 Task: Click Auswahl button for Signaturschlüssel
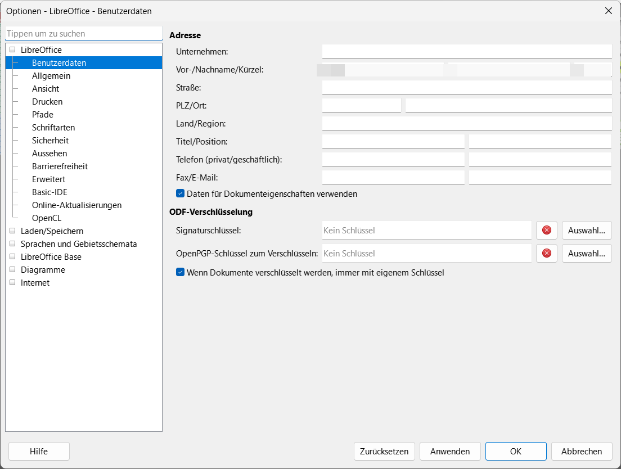pos(587,231)
